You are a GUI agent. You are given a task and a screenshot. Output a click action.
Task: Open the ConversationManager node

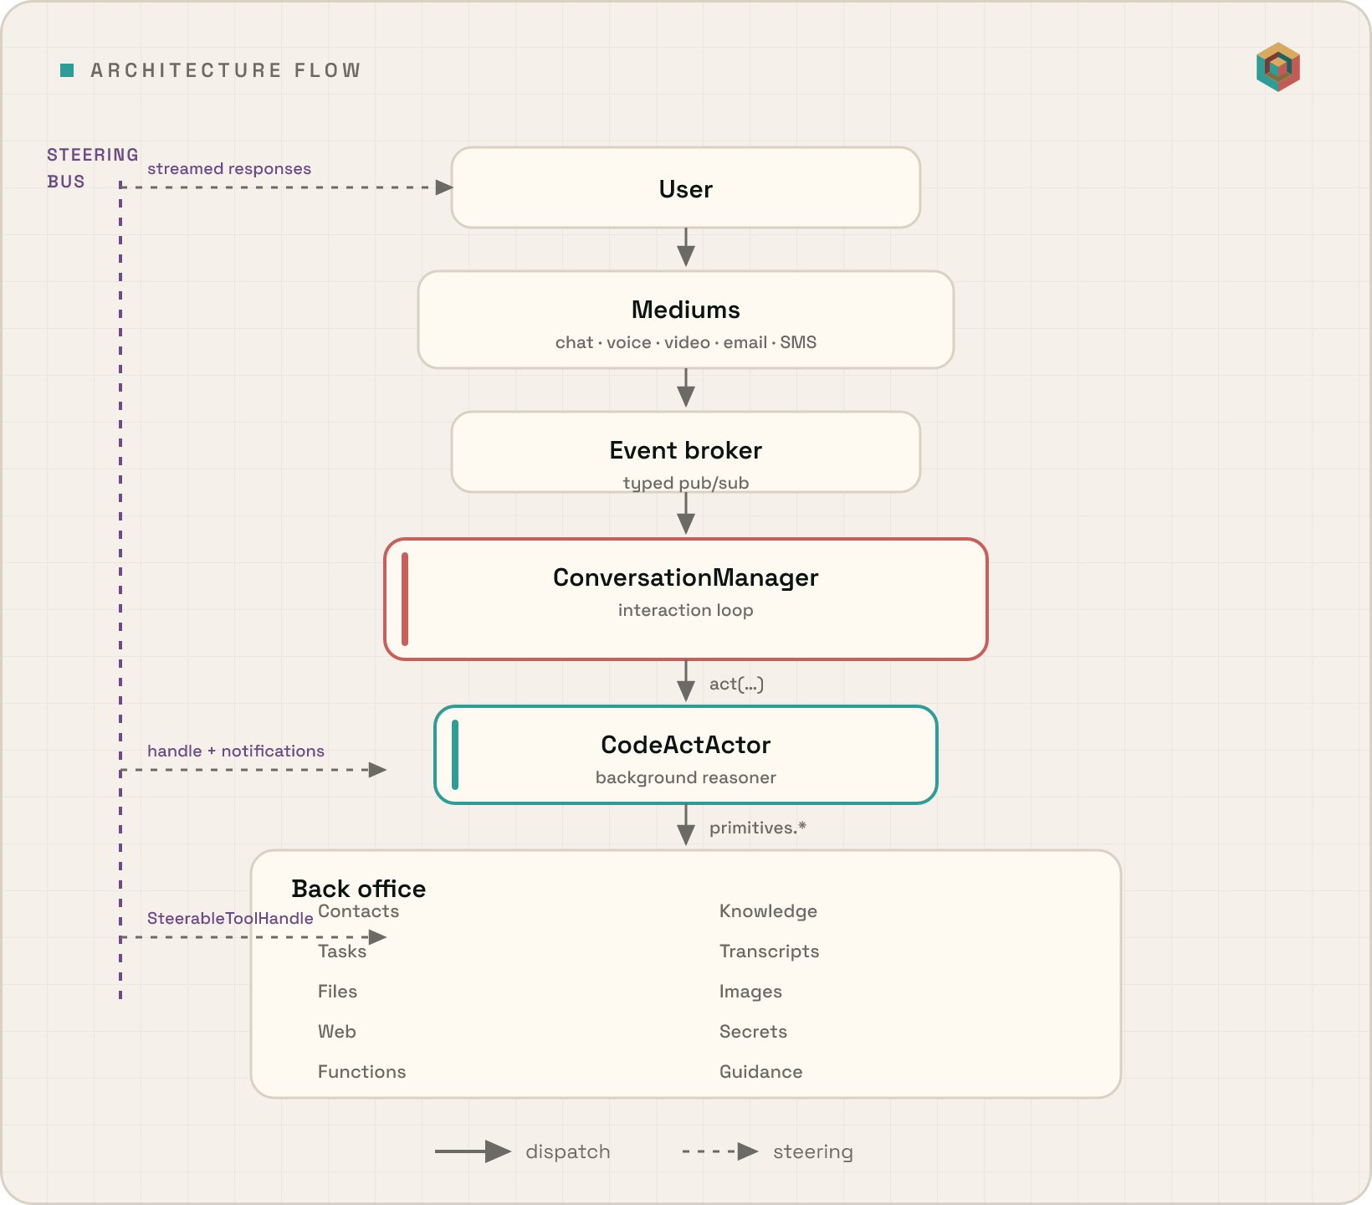tap(686, 599)
